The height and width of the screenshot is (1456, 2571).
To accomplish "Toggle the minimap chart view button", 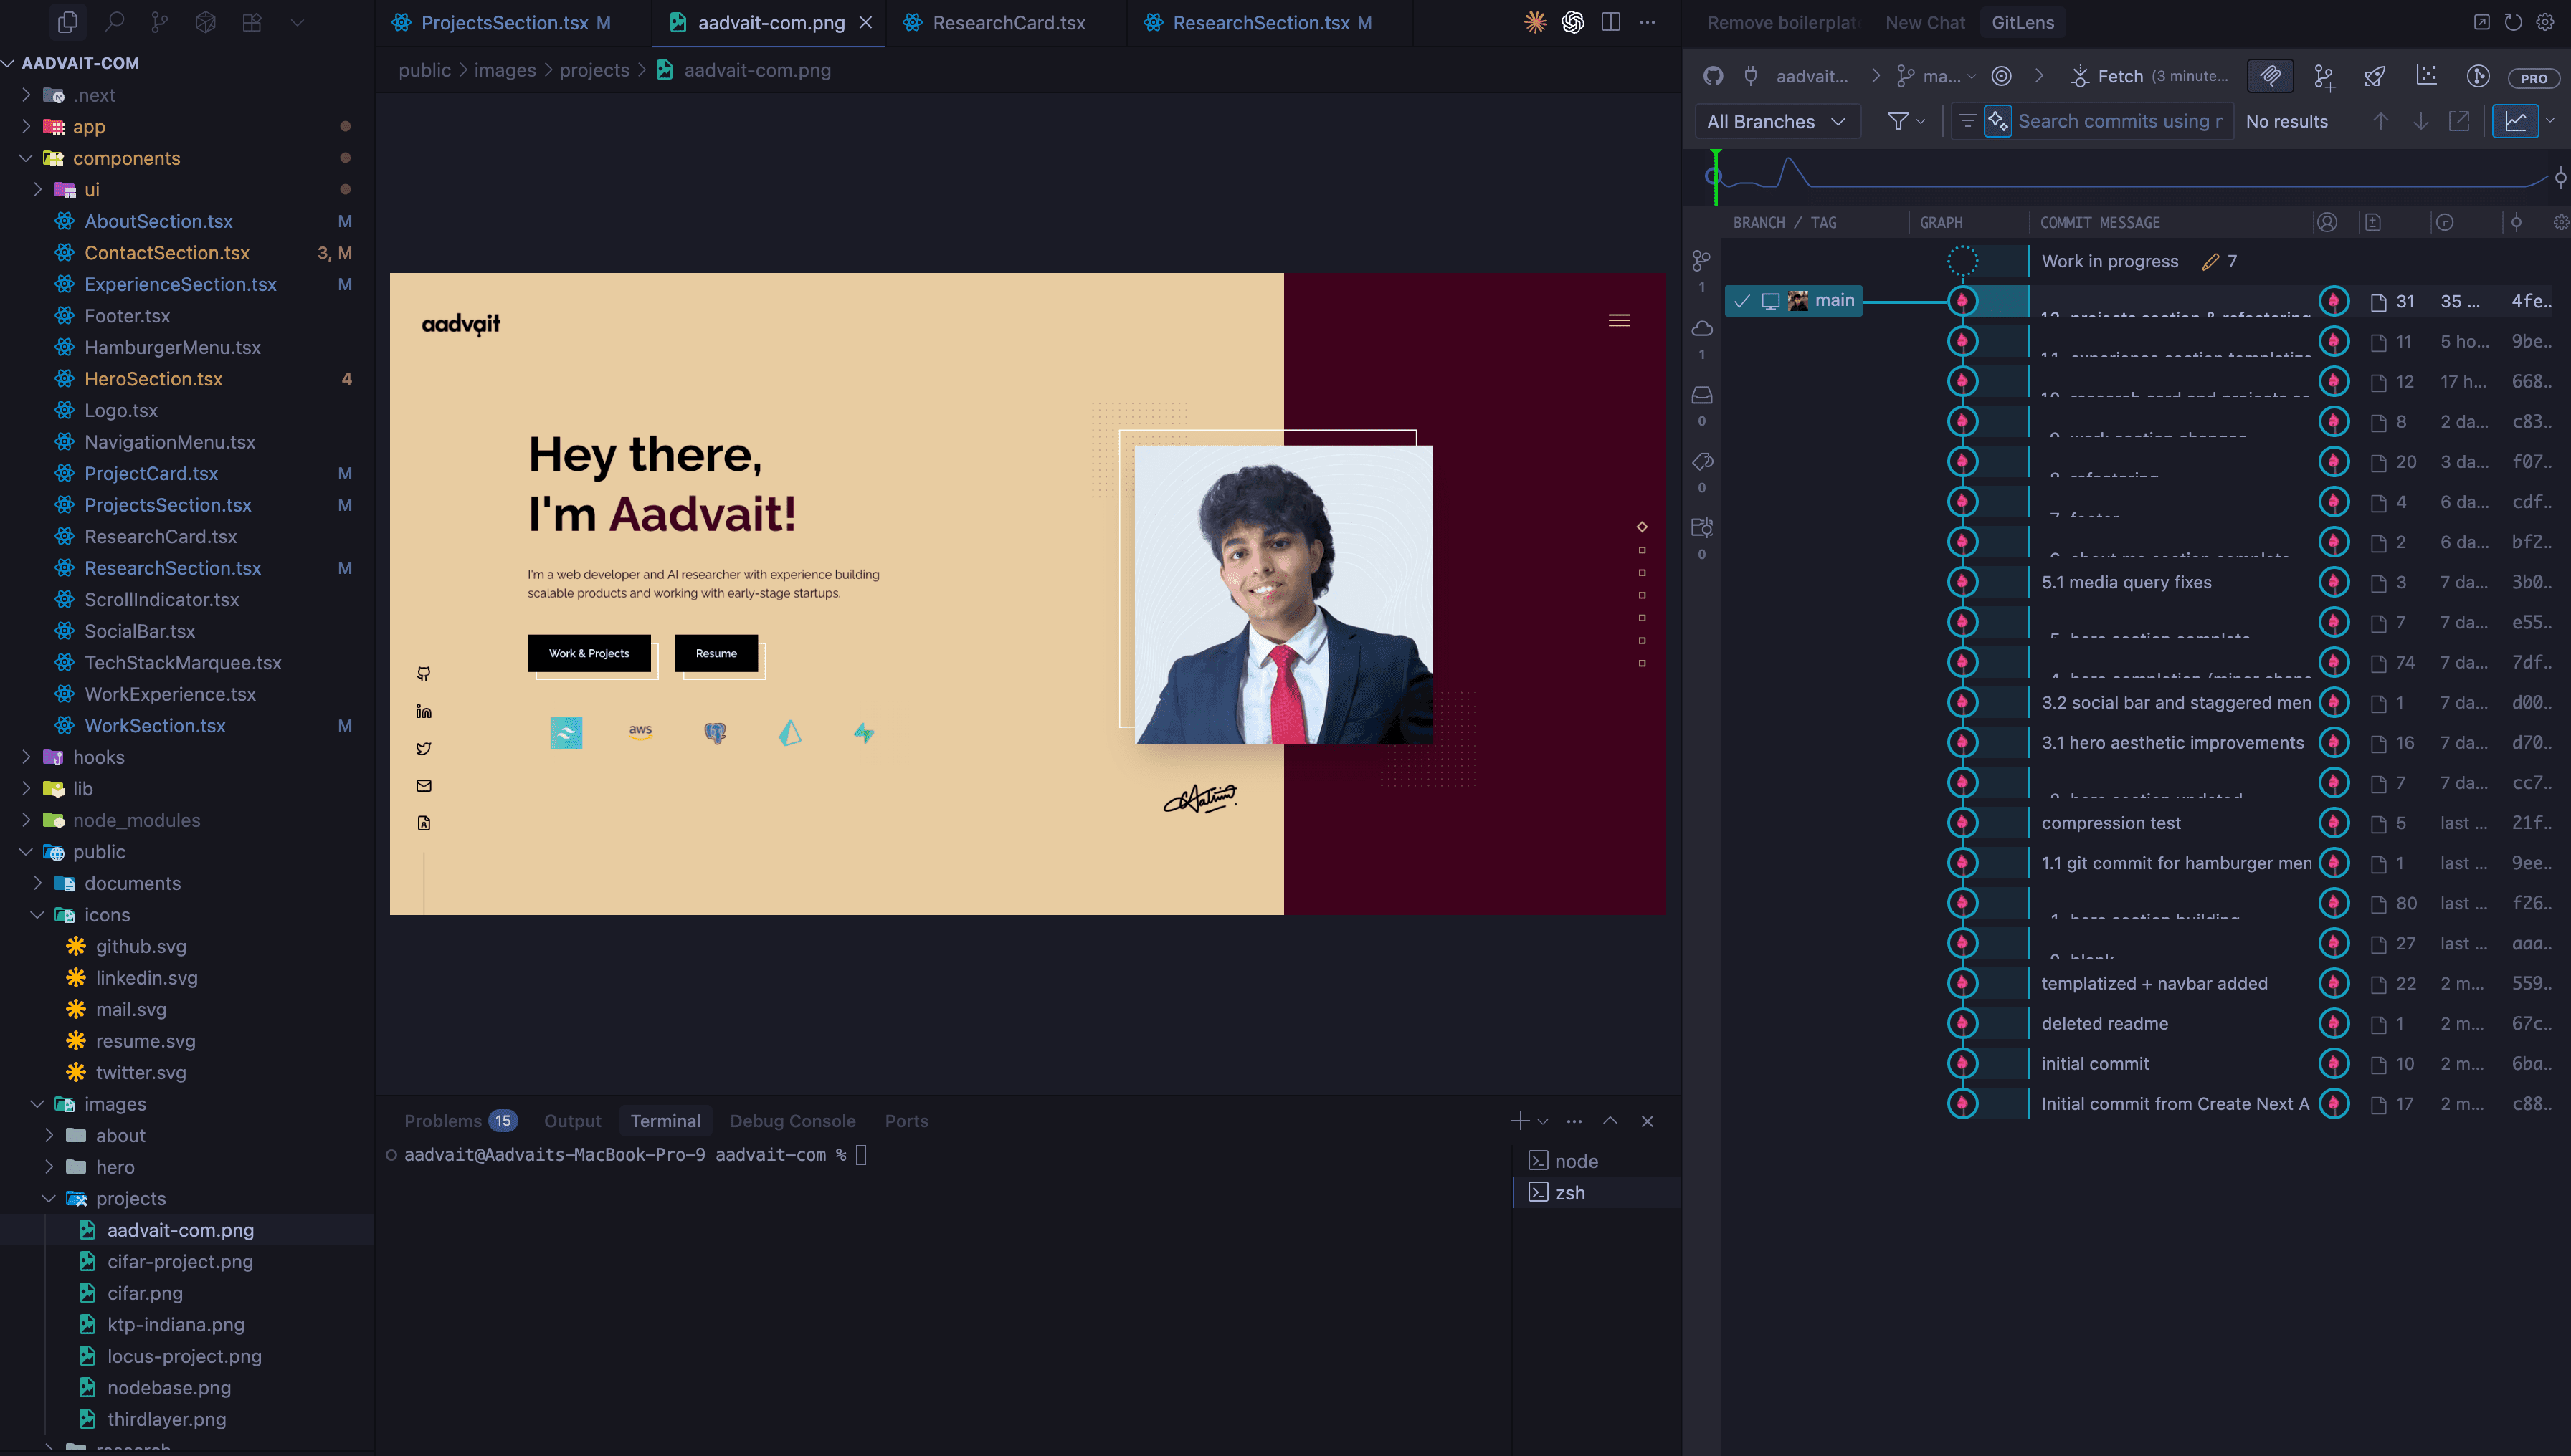I will (2515, 121).
